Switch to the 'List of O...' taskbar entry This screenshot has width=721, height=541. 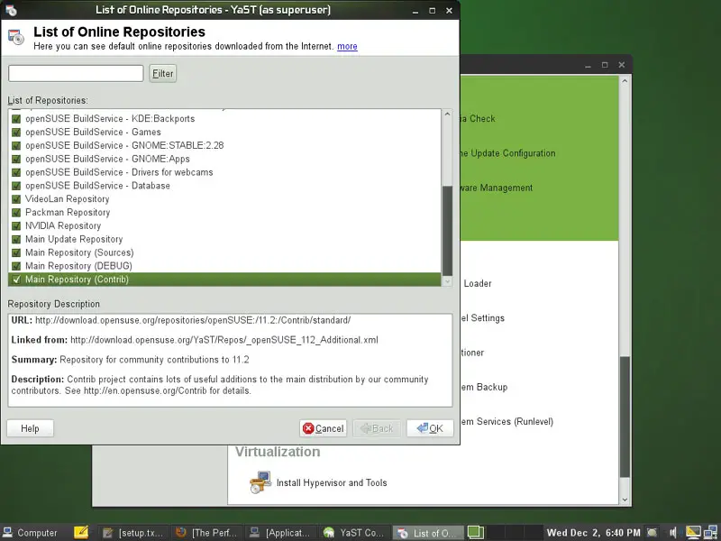pos(427,533)
